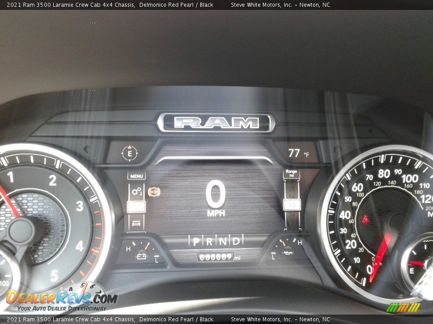Viewport: 433px width, 324px height.
Task: Select the Range mi label
Action: tap(291, 173)
